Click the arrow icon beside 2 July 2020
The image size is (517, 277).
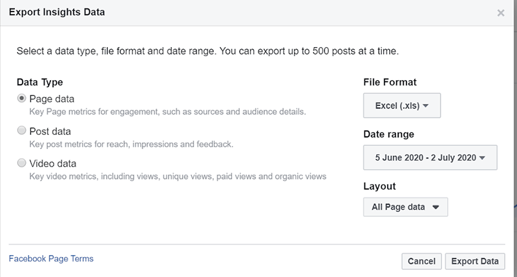pos(482,158)
